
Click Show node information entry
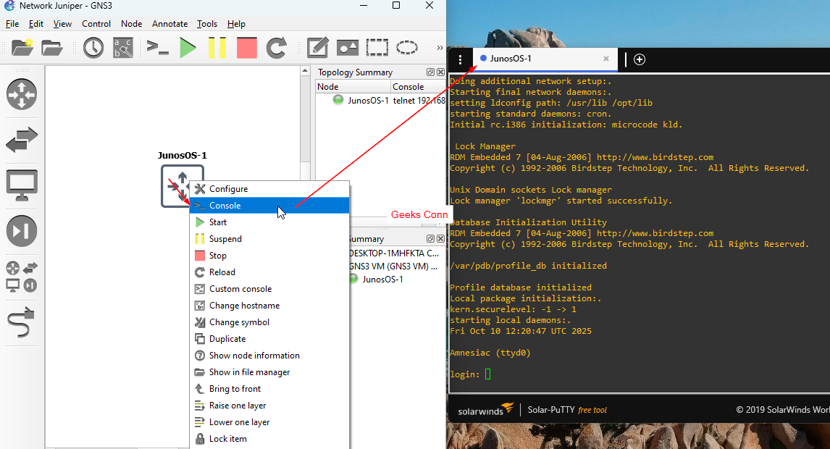(x=254, y=356)
